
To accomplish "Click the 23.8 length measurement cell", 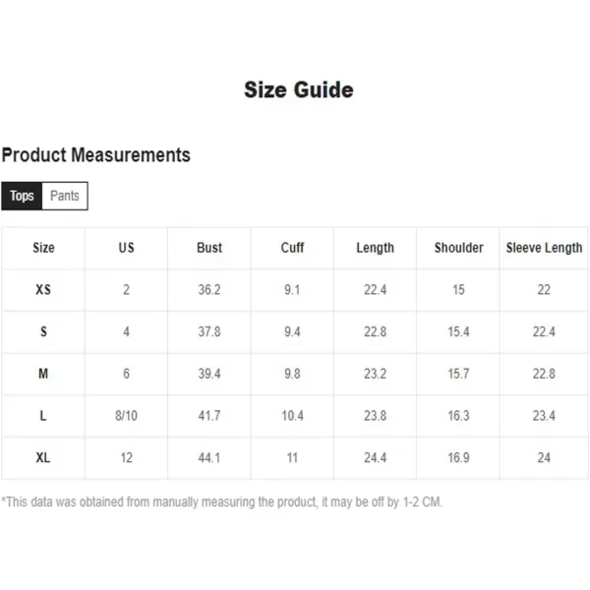I will click(x=375, y=416).
